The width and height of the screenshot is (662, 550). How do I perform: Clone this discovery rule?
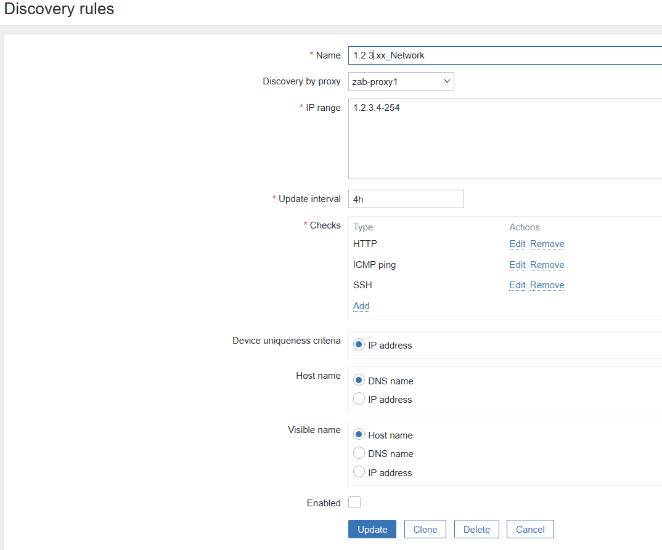pyautogui.click(x=425, y=529)
